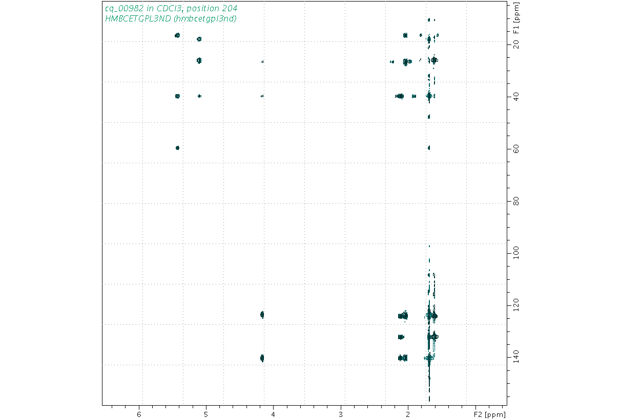Click the F1 axis tick label '40'

pyautogui.click(x=516, y=96)
